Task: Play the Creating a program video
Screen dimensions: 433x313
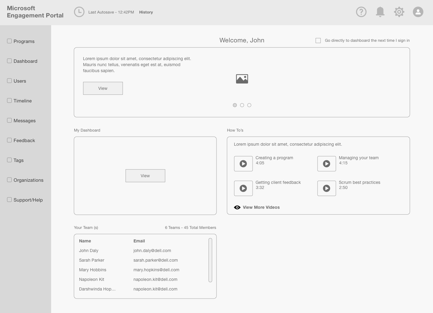Action: pyautogui.click(x=243, y=164)
